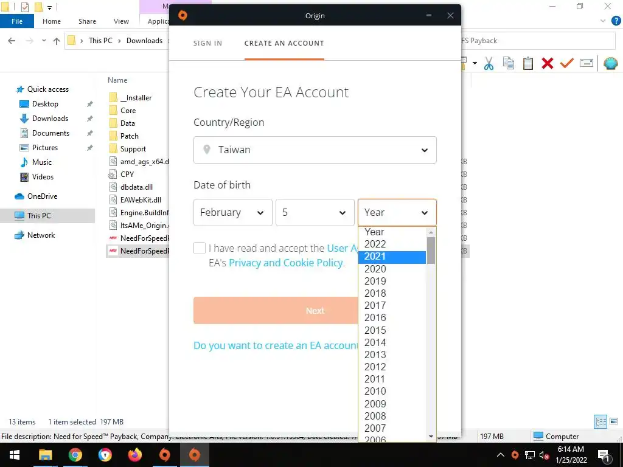Go back with Explorer back arrow
This screenshot has height=467, width=623.
pos(12,41)
